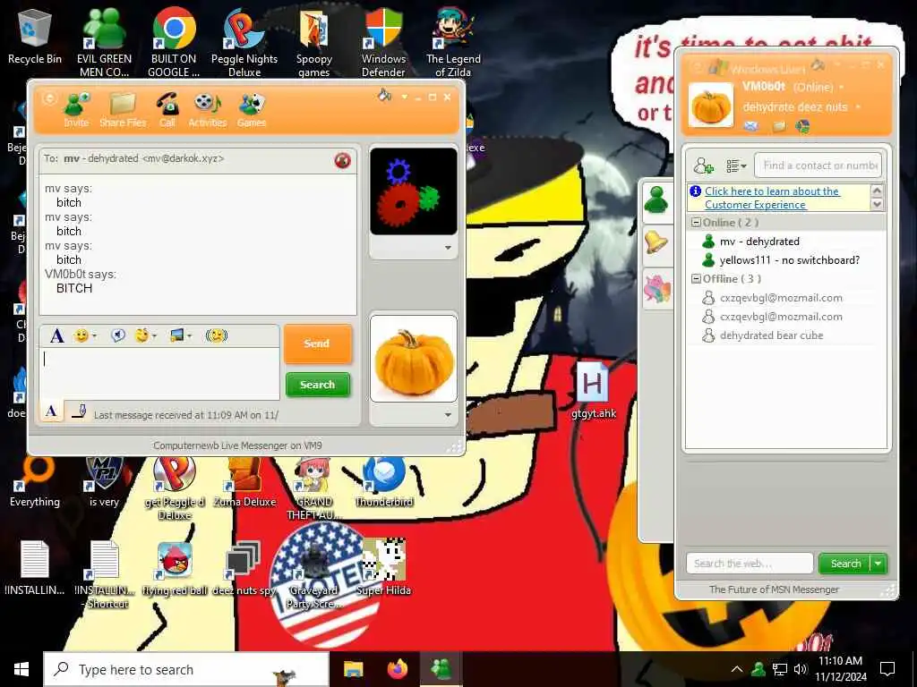Switch to the text input mode A icon
The height and width of the screenshot is (687, 917).
tap(51, 411)
